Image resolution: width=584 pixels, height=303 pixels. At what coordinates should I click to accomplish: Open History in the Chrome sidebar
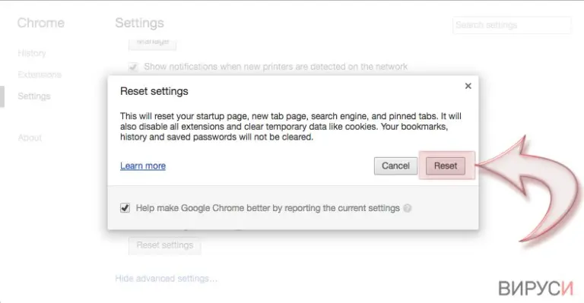32,53
